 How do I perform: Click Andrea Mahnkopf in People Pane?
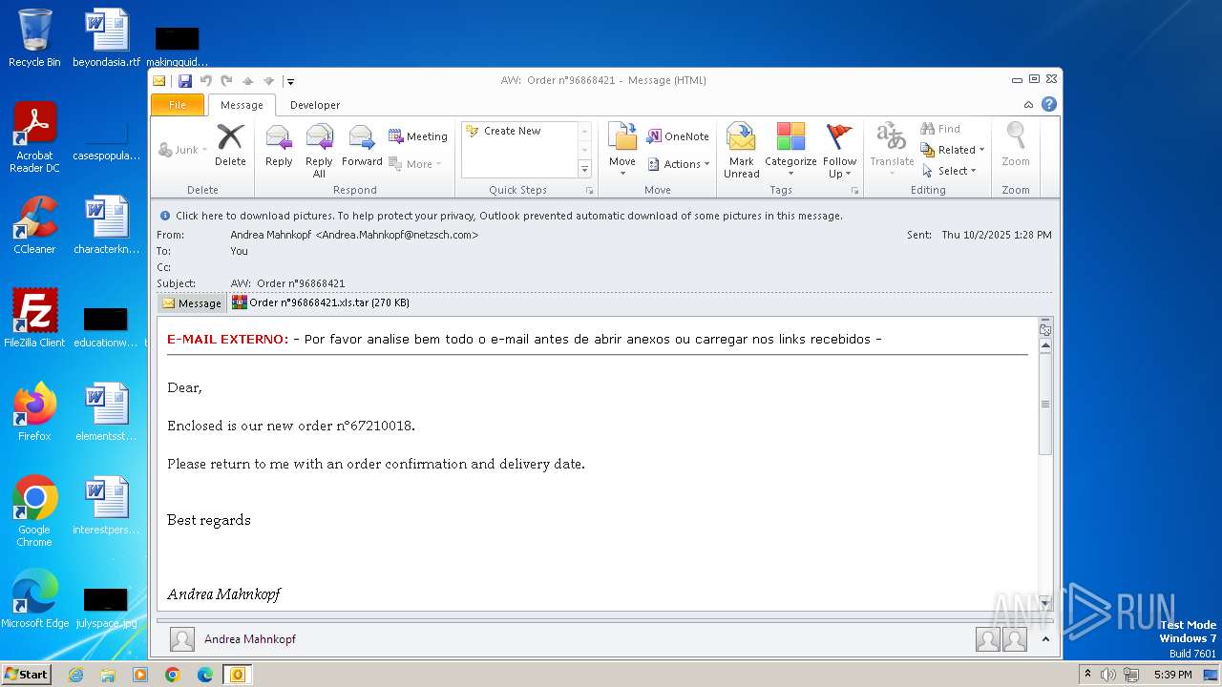[x=250, y=639]
